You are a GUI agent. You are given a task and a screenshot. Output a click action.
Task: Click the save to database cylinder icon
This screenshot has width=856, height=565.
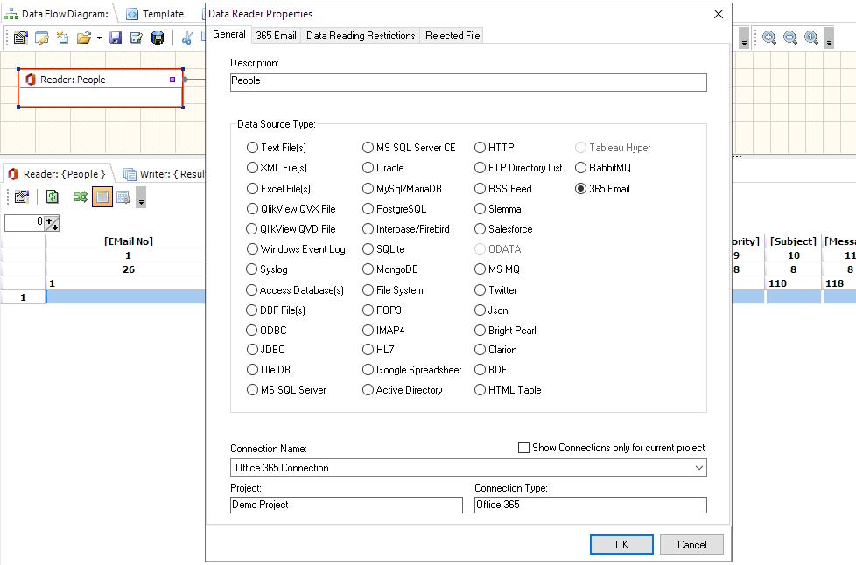click(158, 38)
